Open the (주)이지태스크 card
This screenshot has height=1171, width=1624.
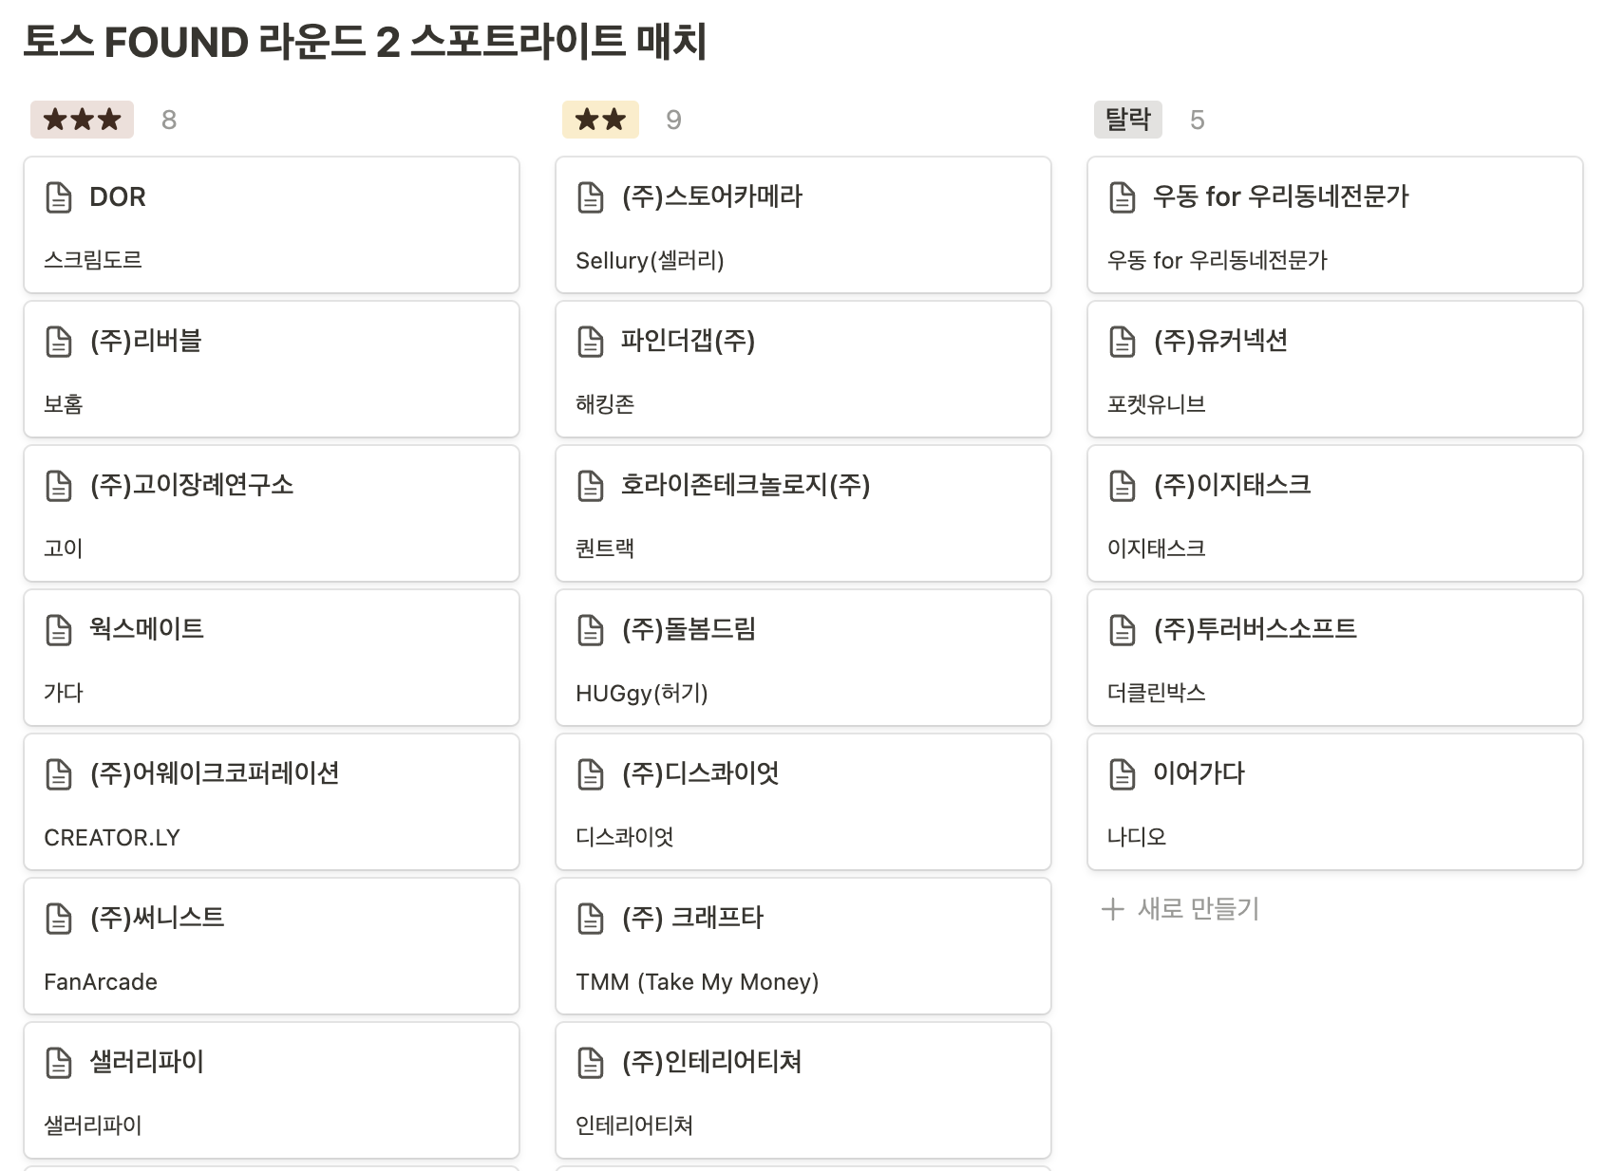pyautogui.click(x=1335, y=513)
